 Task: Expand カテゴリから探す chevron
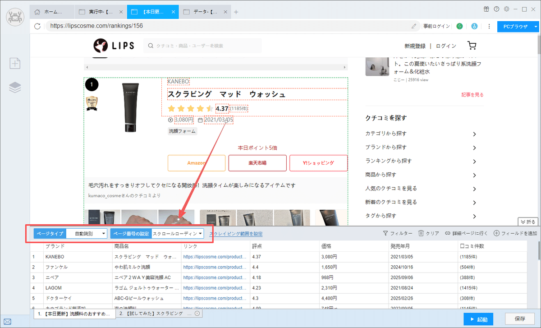click(474, 134)
